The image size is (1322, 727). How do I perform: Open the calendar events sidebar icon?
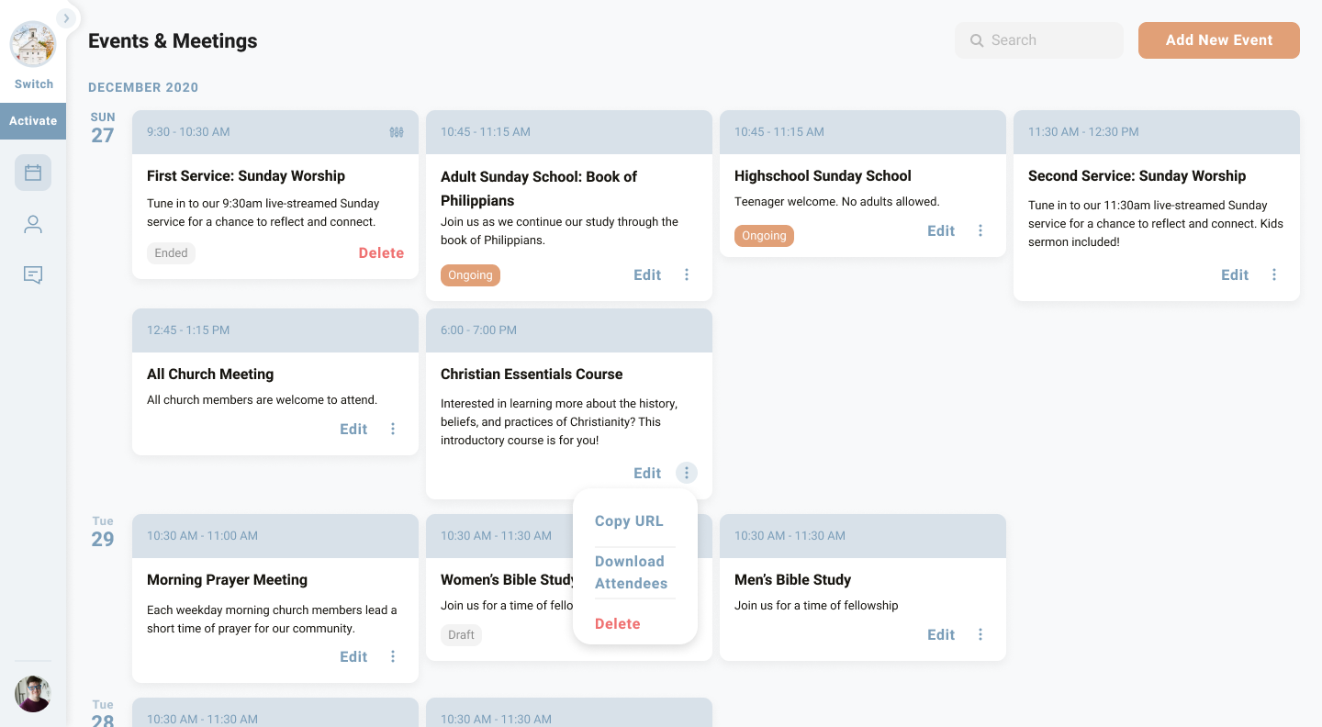33,173
